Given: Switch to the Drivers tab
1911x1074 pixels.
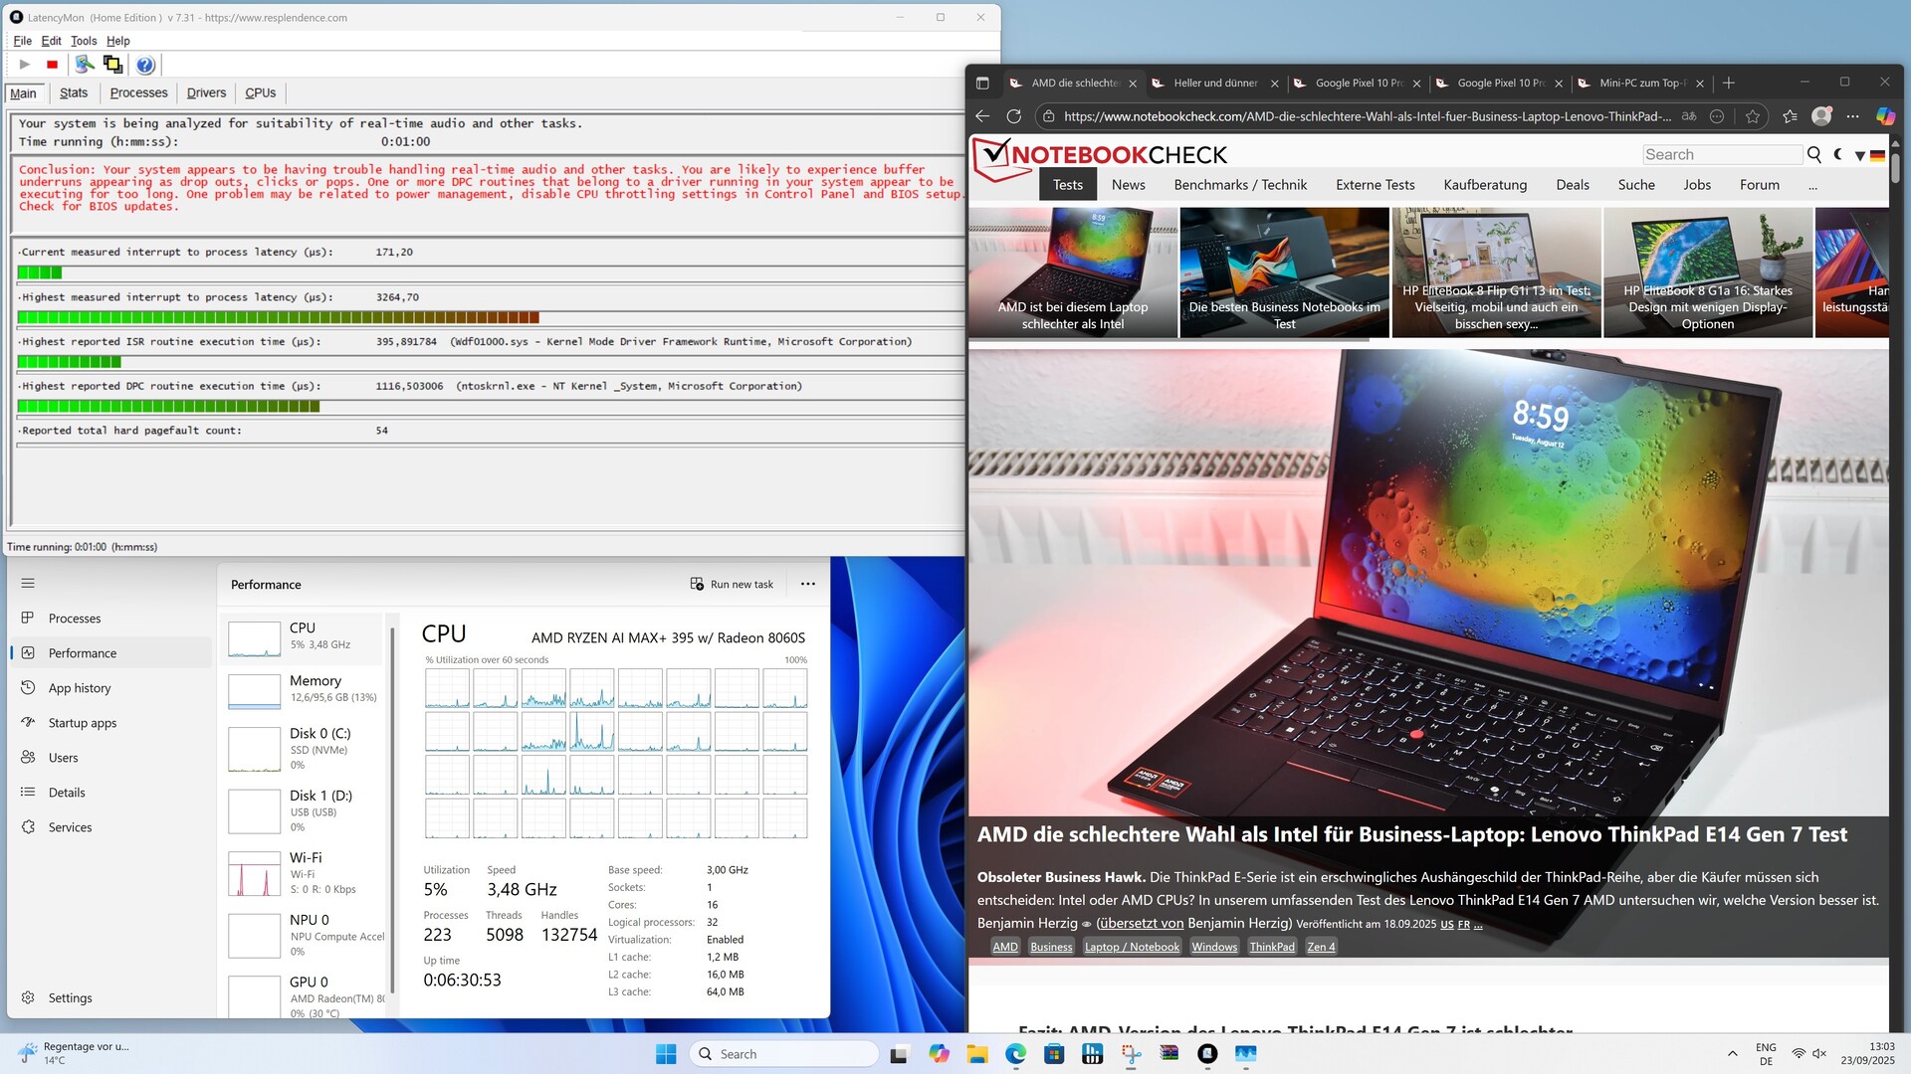Looking at the screenshot, I should click(x=206, y=93).
